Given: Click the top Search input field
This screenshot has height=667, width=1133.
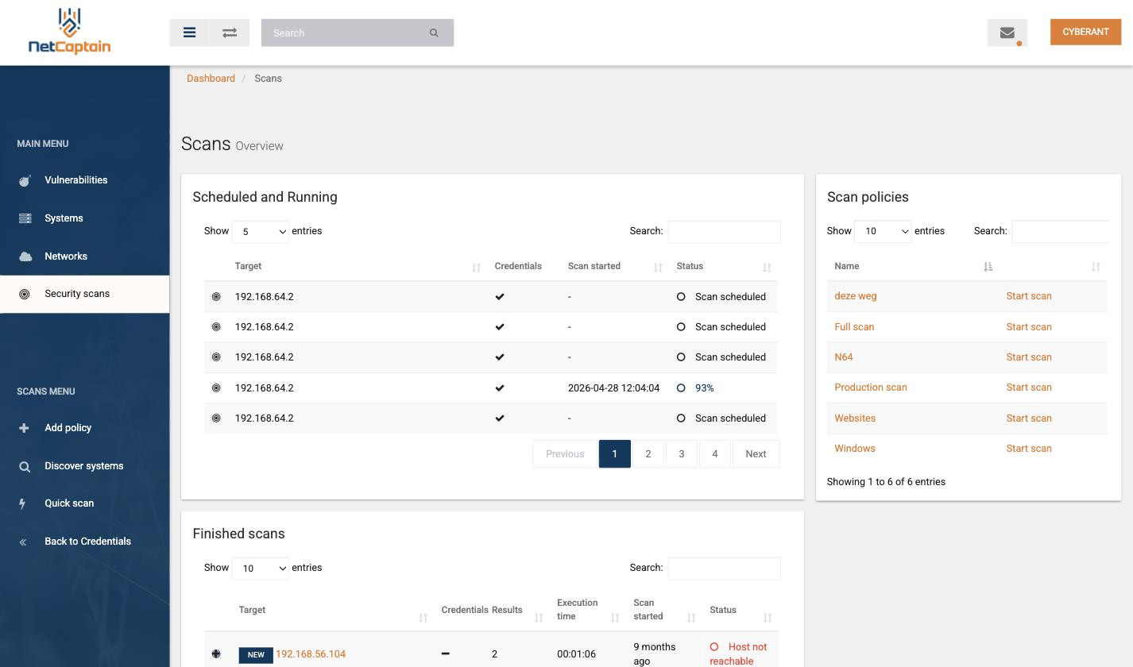Looking at the screenshot, I should pos(344,33).
